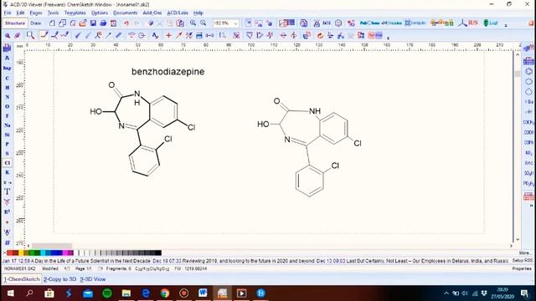Select the benzhodiazepine text label
This screenshot has height=301, width=536.
[x=167, y=72]
